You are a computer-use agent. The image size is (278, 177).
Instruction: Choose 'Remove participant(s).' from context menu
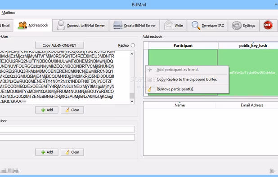point(187,89)
